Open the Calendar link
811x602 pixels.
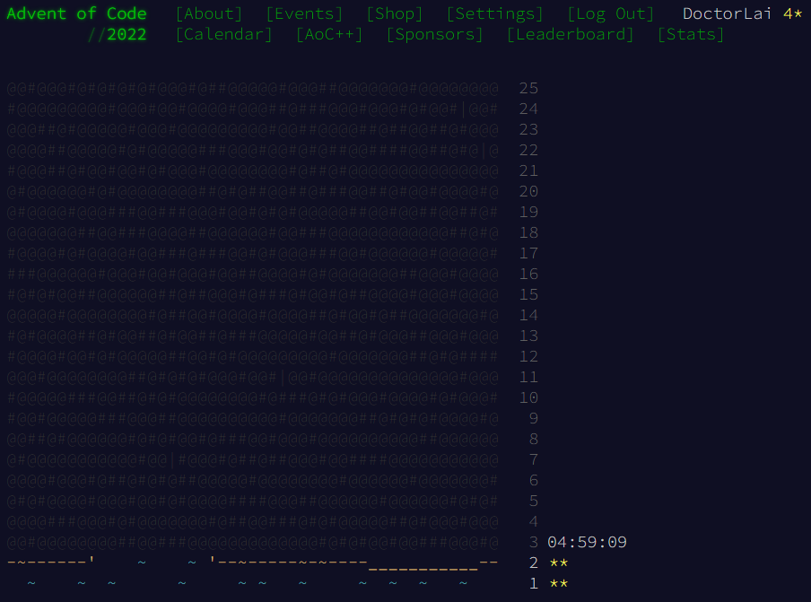pos(224,34)
